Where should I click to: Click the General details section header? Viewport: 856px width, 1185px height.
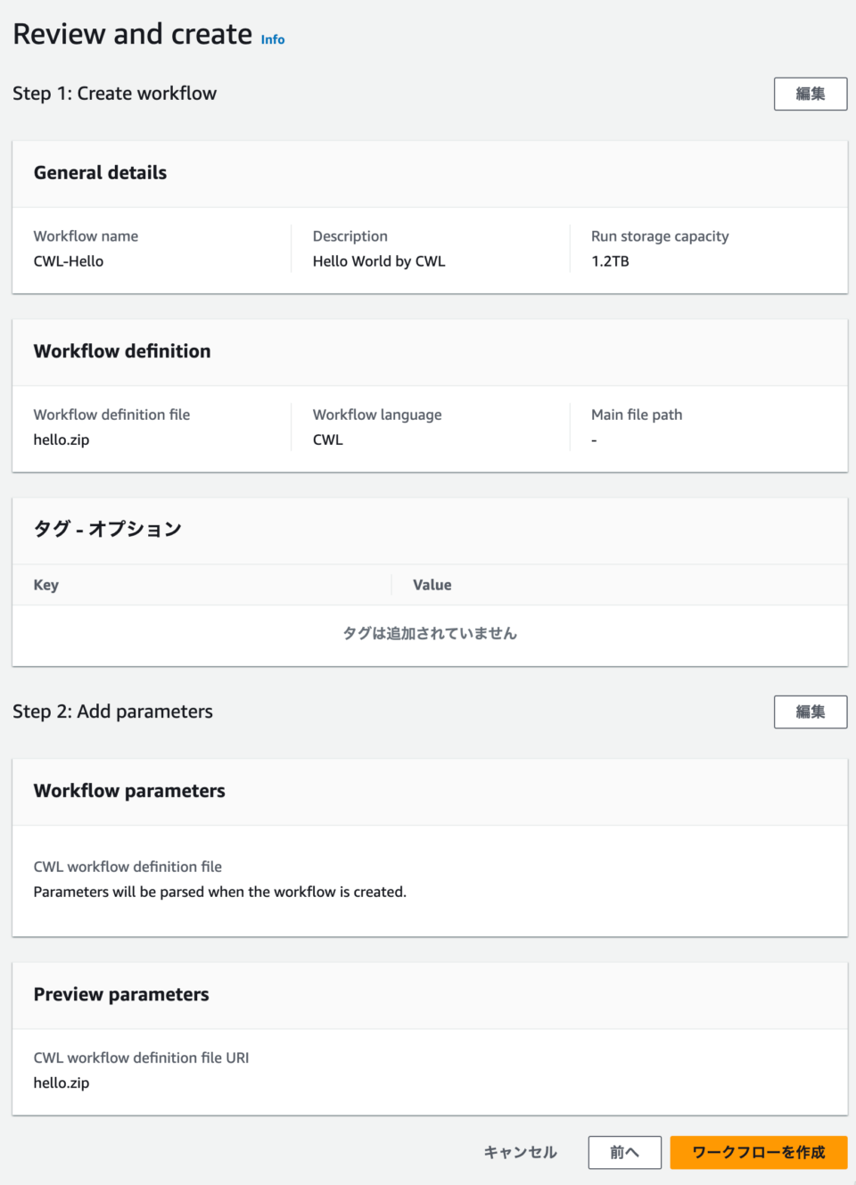100,173
